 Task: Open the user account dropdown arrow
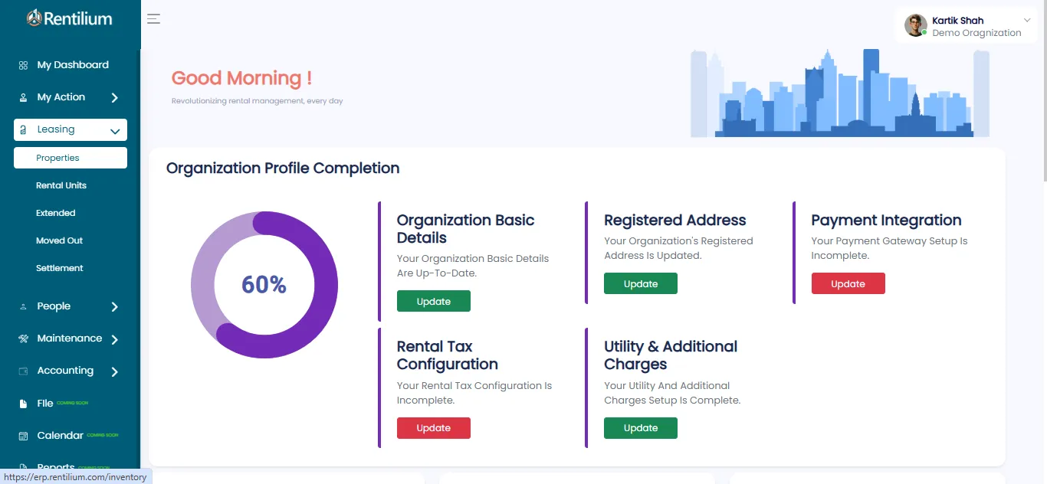[x=1027, y=21]
